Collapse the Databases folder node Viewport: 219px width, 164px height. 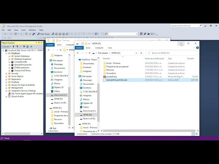pyautogui.click(x=6, y=53)
